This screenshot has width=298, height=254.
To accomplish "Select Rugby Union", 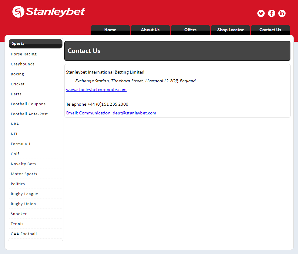I will click(35, 204).
